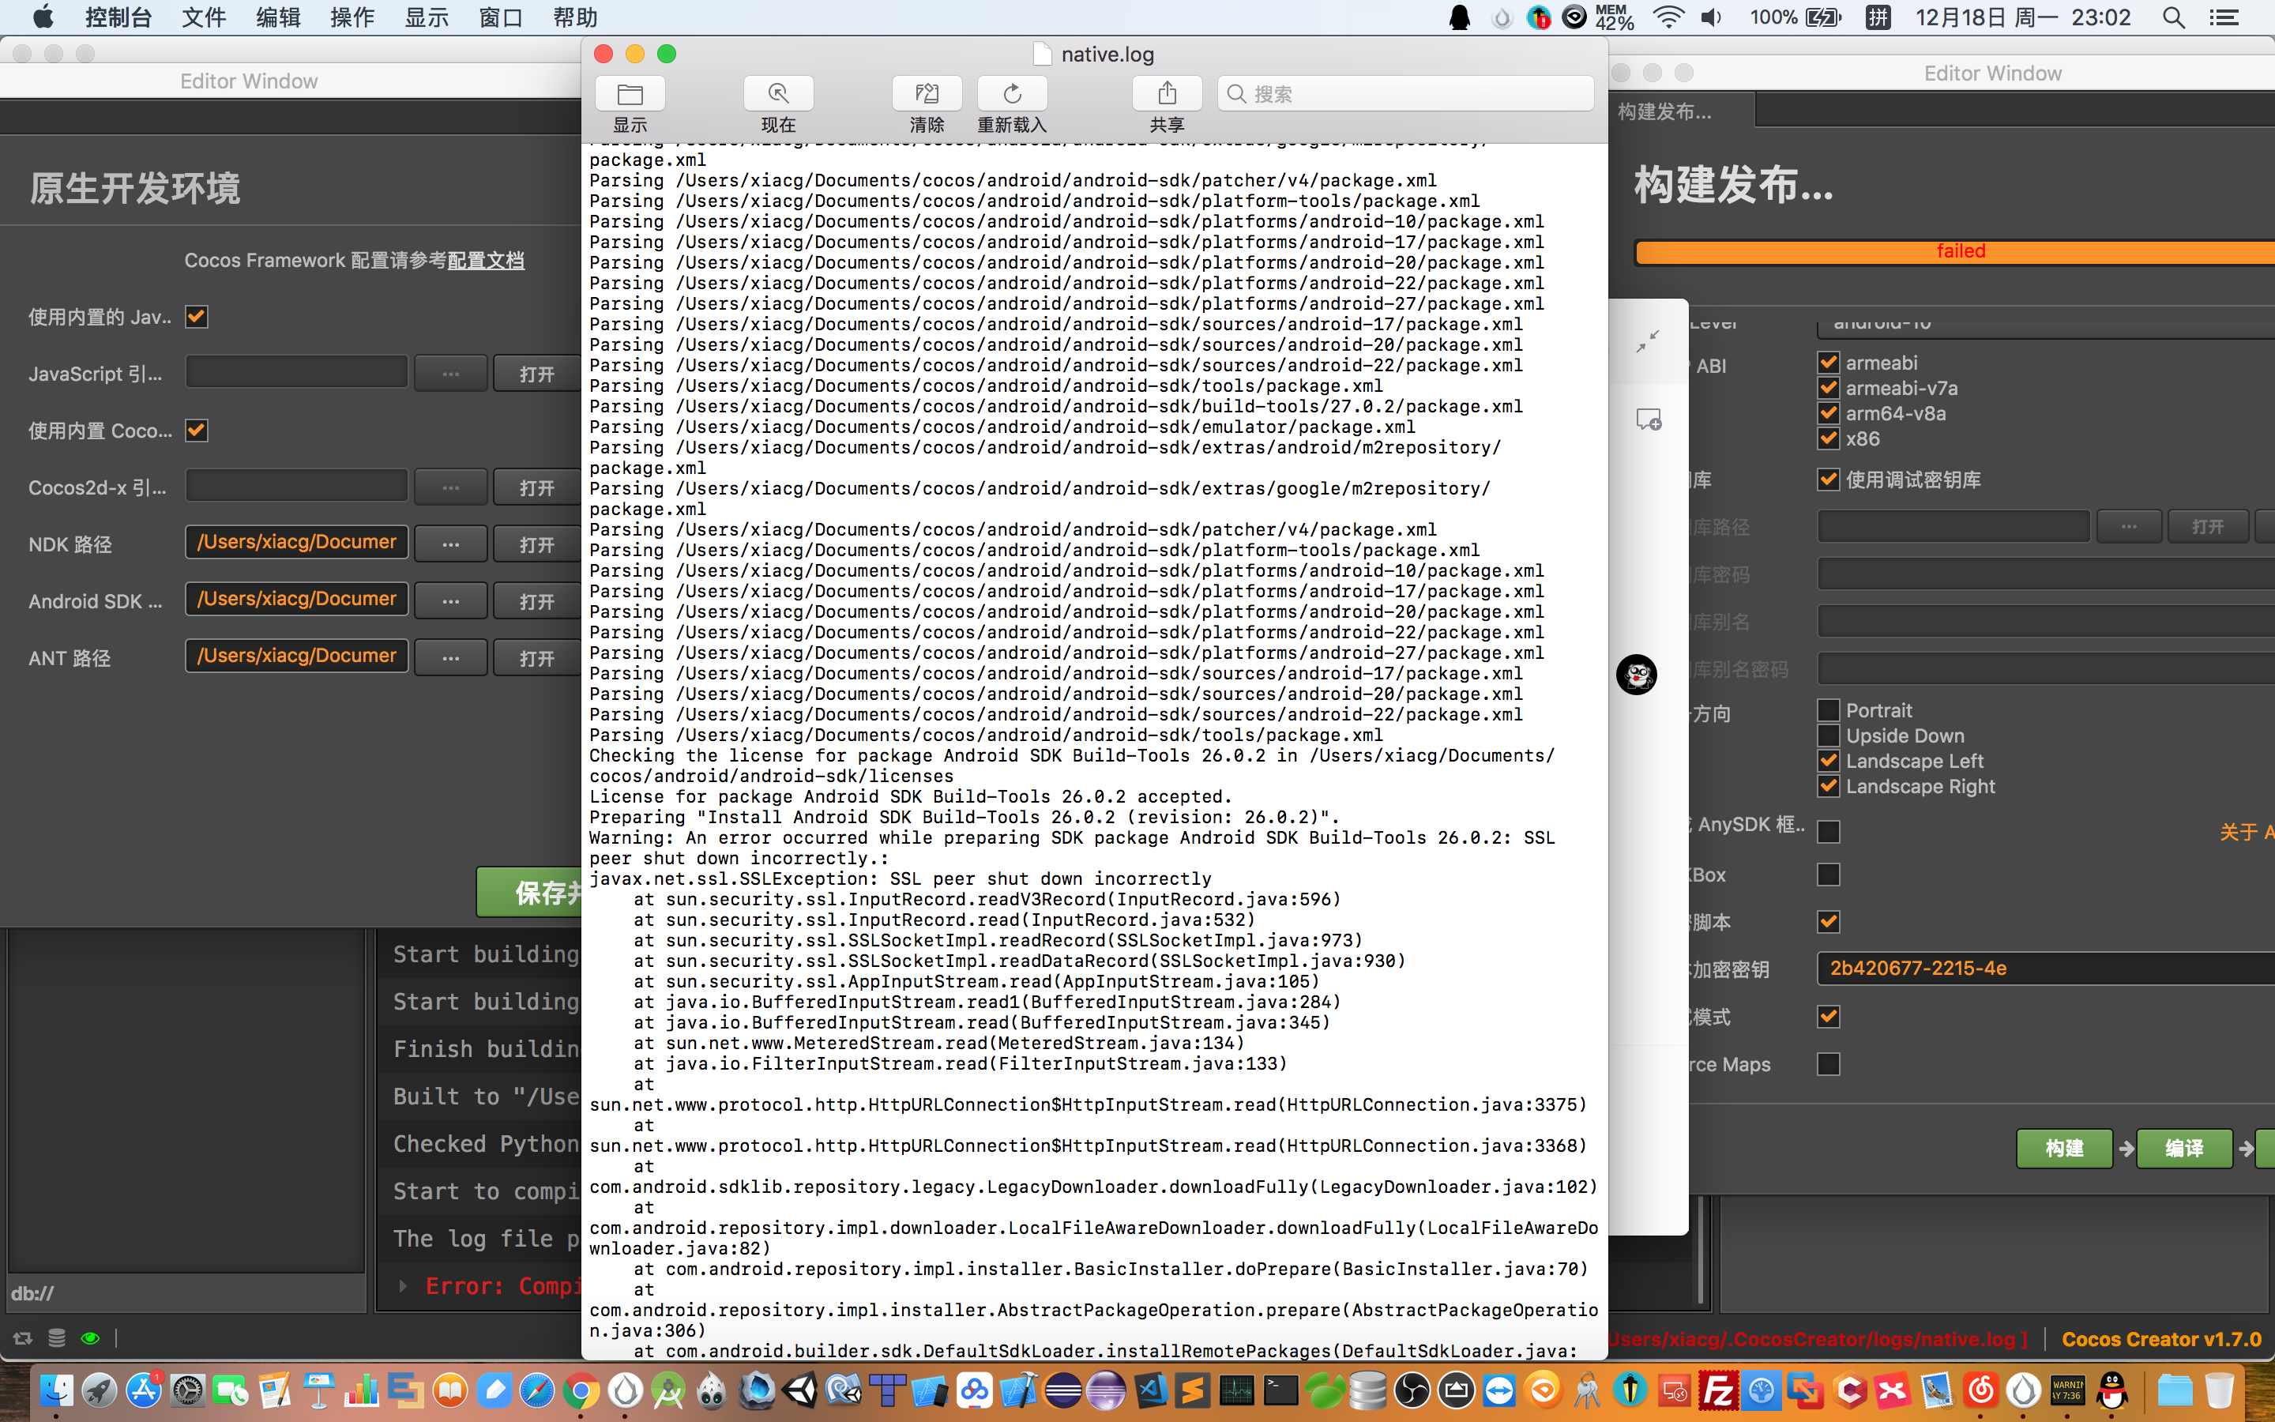
Task: Click the Clear (清除) log icon
Action: pyautogui.click(x=926, y=94)
